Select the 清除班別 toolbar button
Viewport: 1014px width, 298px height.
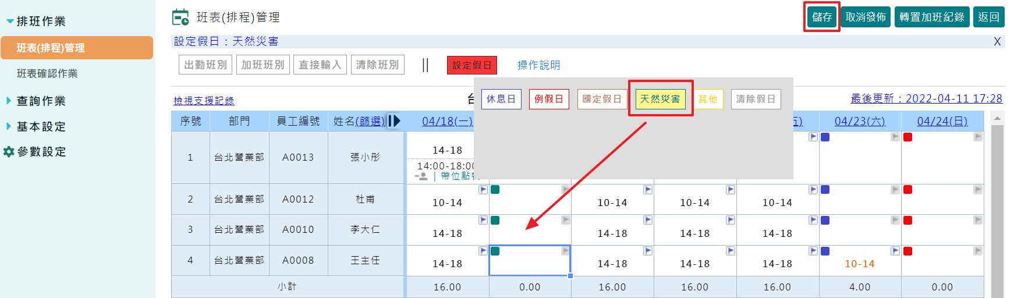pyautogui.click(x=378, y=65)
